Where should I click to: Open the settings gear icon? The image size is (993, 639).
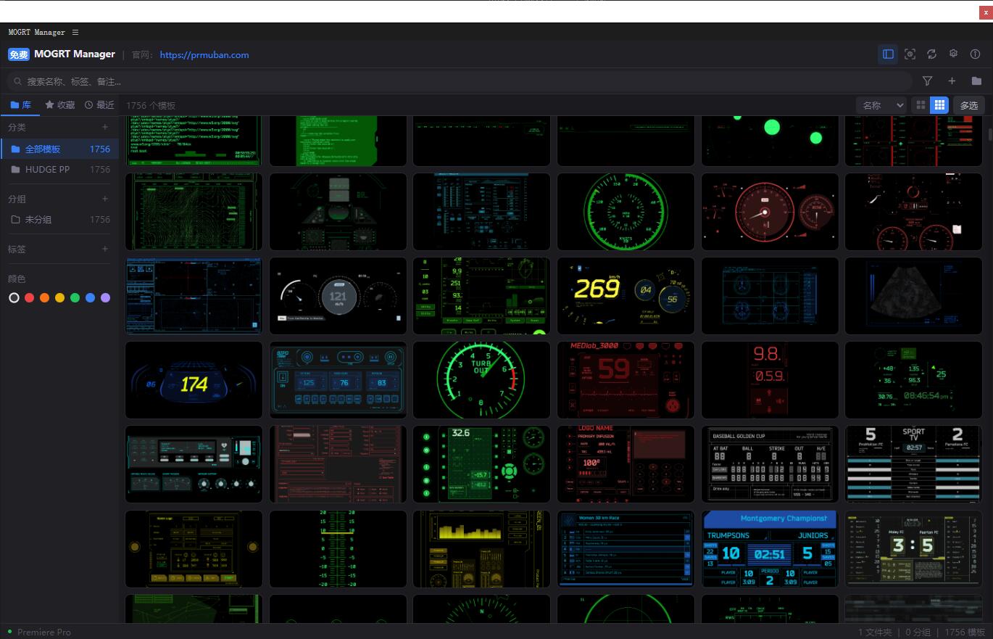tap(954, 54)
